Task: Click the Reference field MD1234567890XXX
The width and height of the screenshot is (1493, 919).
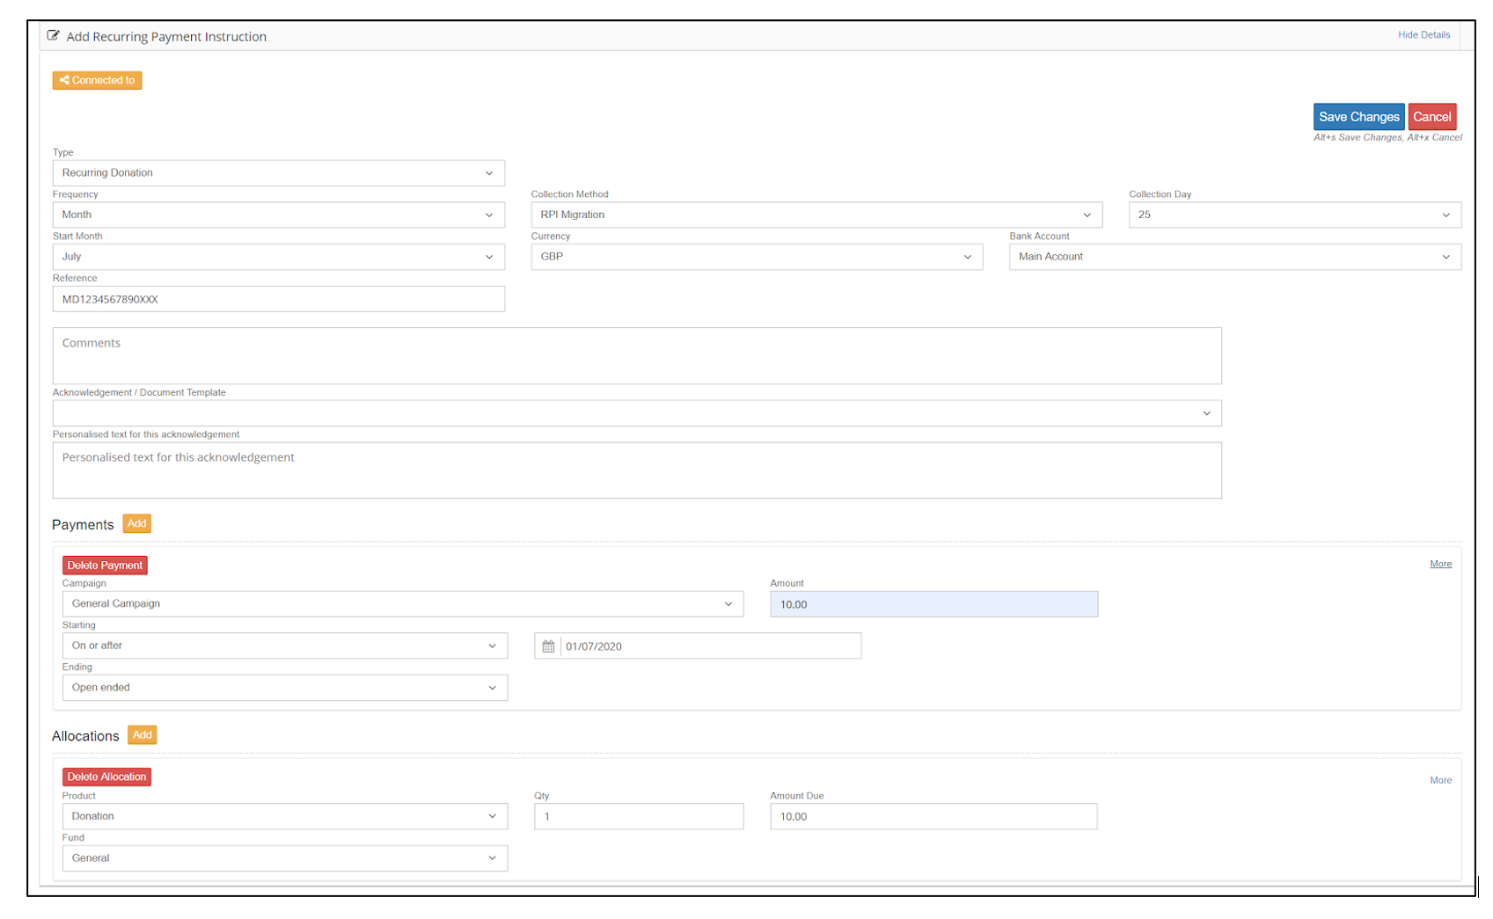Action: point(279,299)
